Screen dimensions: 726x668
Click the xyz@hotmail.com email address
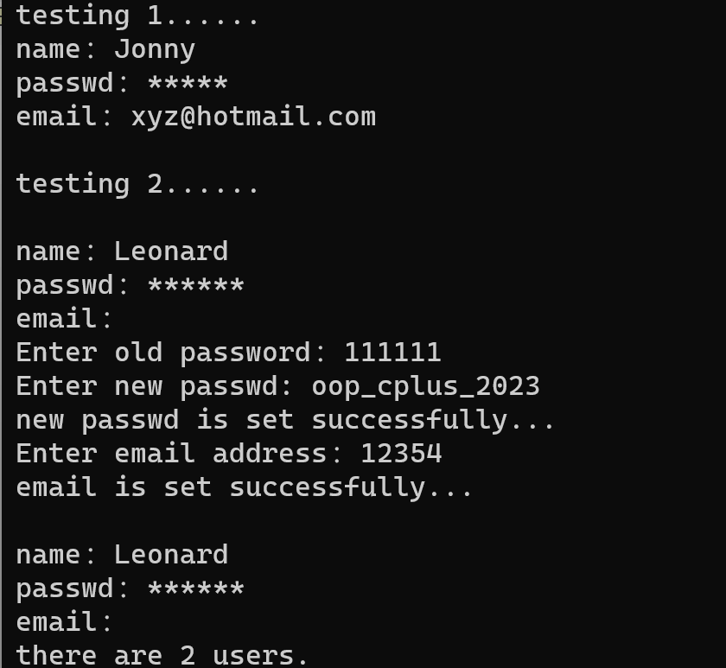(x=253, y=117)
